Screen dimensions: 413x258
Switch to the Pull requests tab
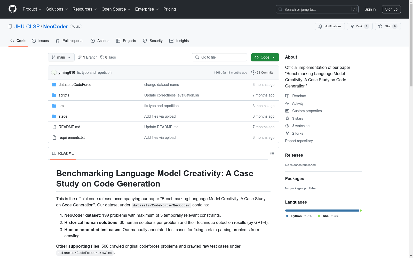[x=69, y=41]
